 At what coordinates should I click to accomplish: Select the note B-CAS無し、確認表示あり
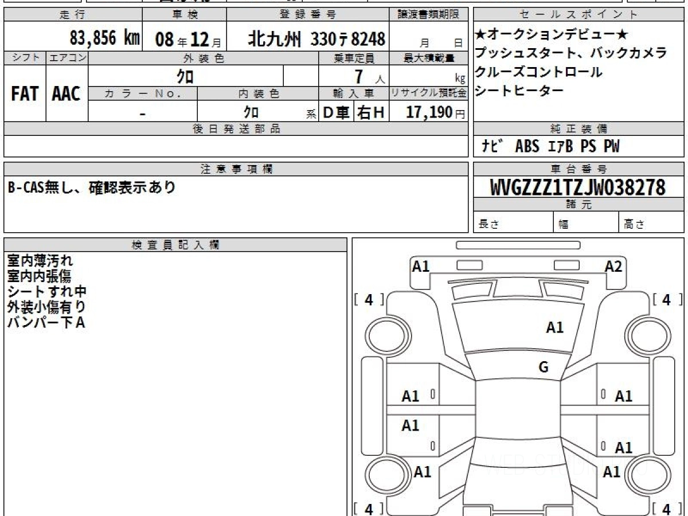92,187
